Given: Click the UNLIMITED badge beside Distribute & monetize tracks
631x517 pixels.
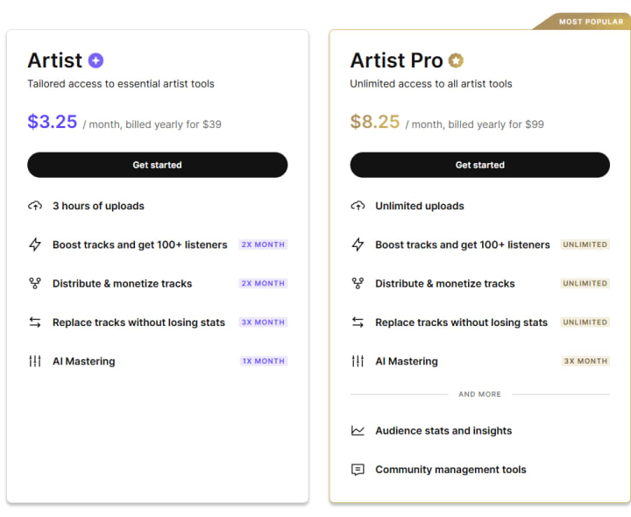Looking at the screenshot, I should (585, 283).
